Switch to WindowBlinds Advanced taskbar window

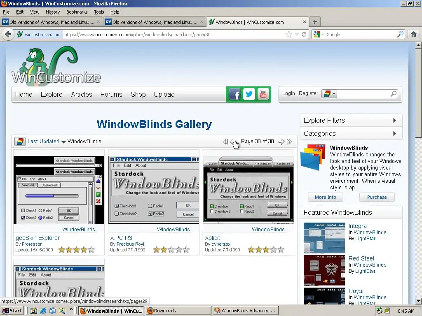[x=245, y=311]
